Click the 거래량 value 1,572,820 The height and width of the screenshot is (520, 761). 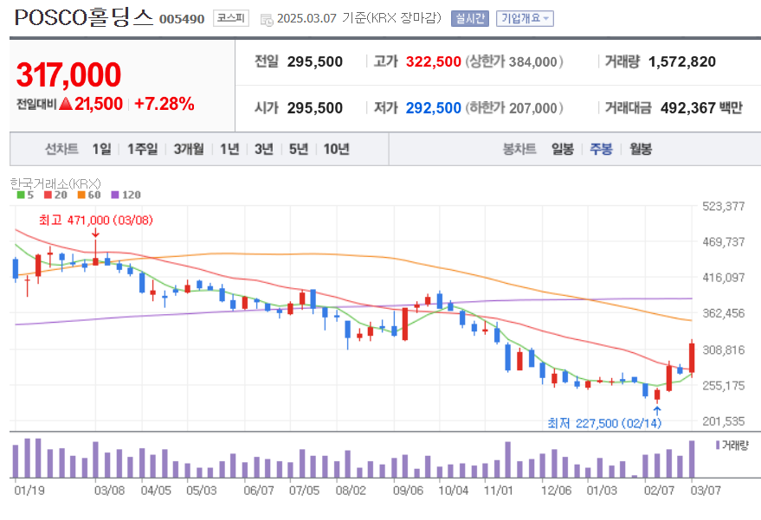(x=682, y=61)
